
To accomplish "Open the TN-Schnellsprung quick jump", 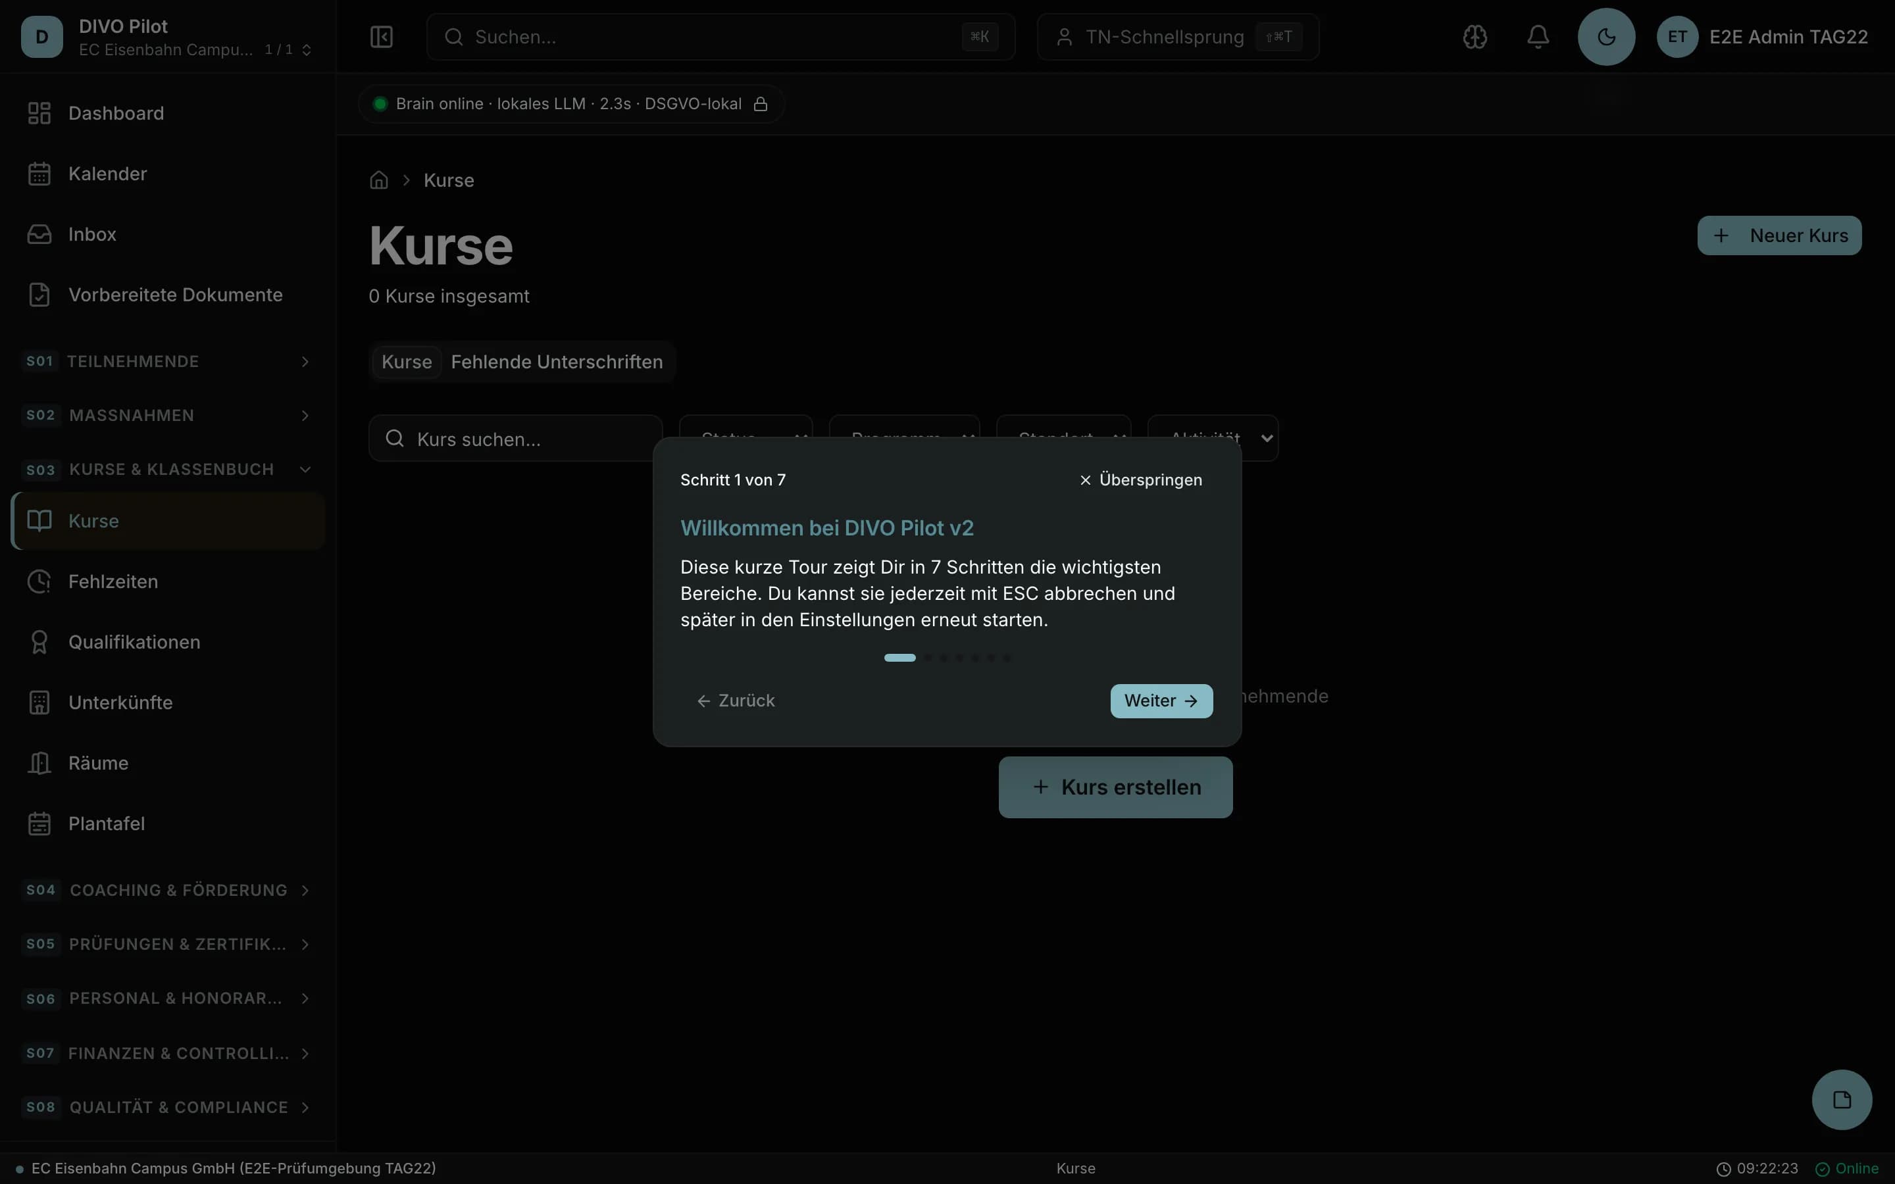I will click(1178, 37).
